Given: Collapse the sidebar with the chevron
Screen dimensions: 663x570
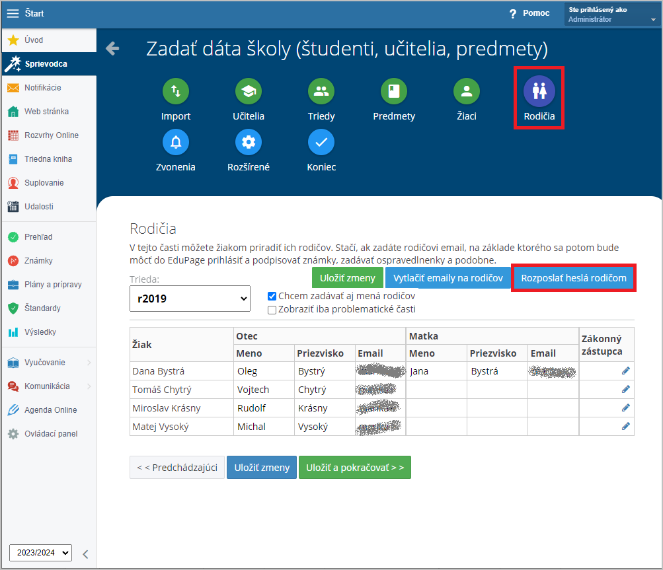Looking at the screenshot, I should tap(85, 554).
